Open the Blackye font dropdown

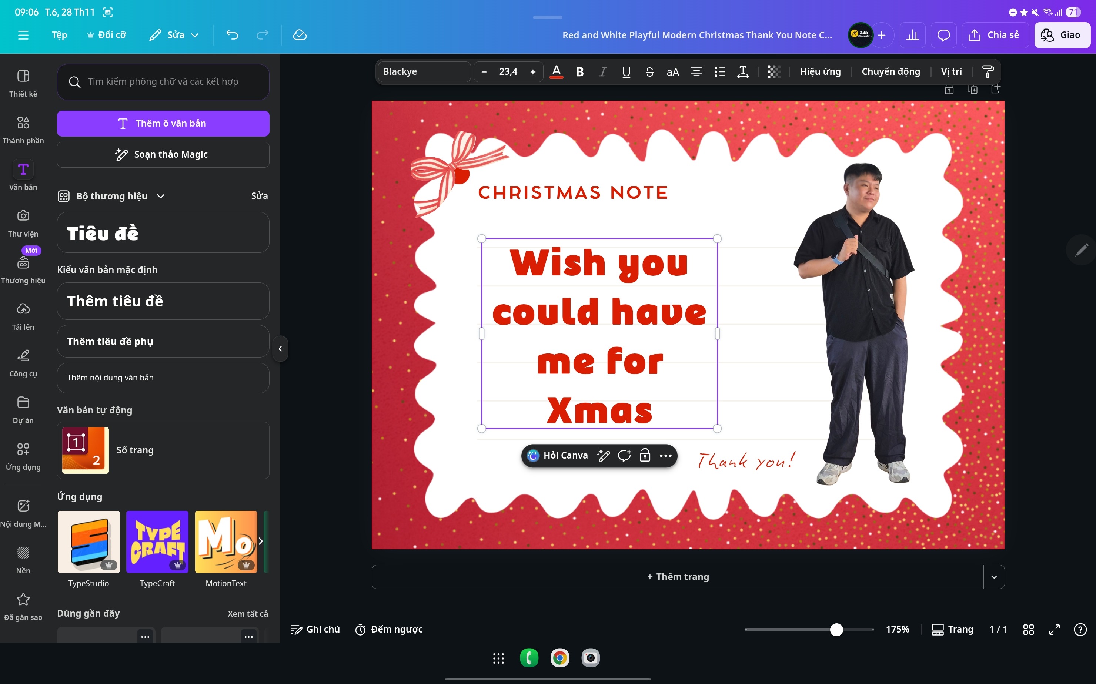pyautogui.click(x=424, y=71)
